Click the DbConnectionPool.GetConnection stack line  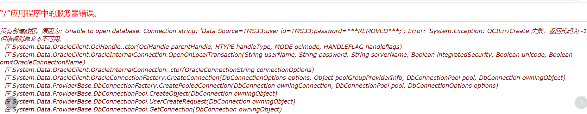coord(143,109)
